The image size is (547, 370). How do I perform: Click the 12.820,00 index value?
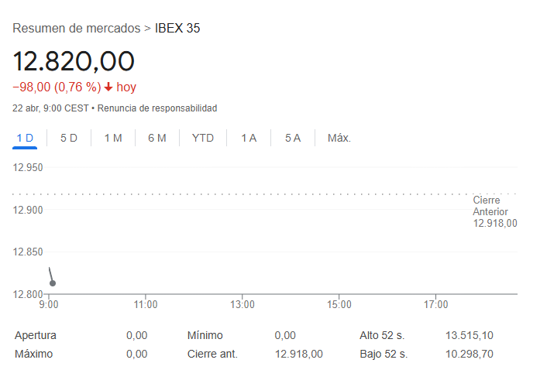[x=74, y=60]
